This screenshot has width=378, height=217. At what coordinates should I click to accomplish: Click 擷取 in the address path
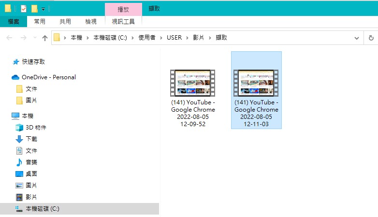coord(221,38)
